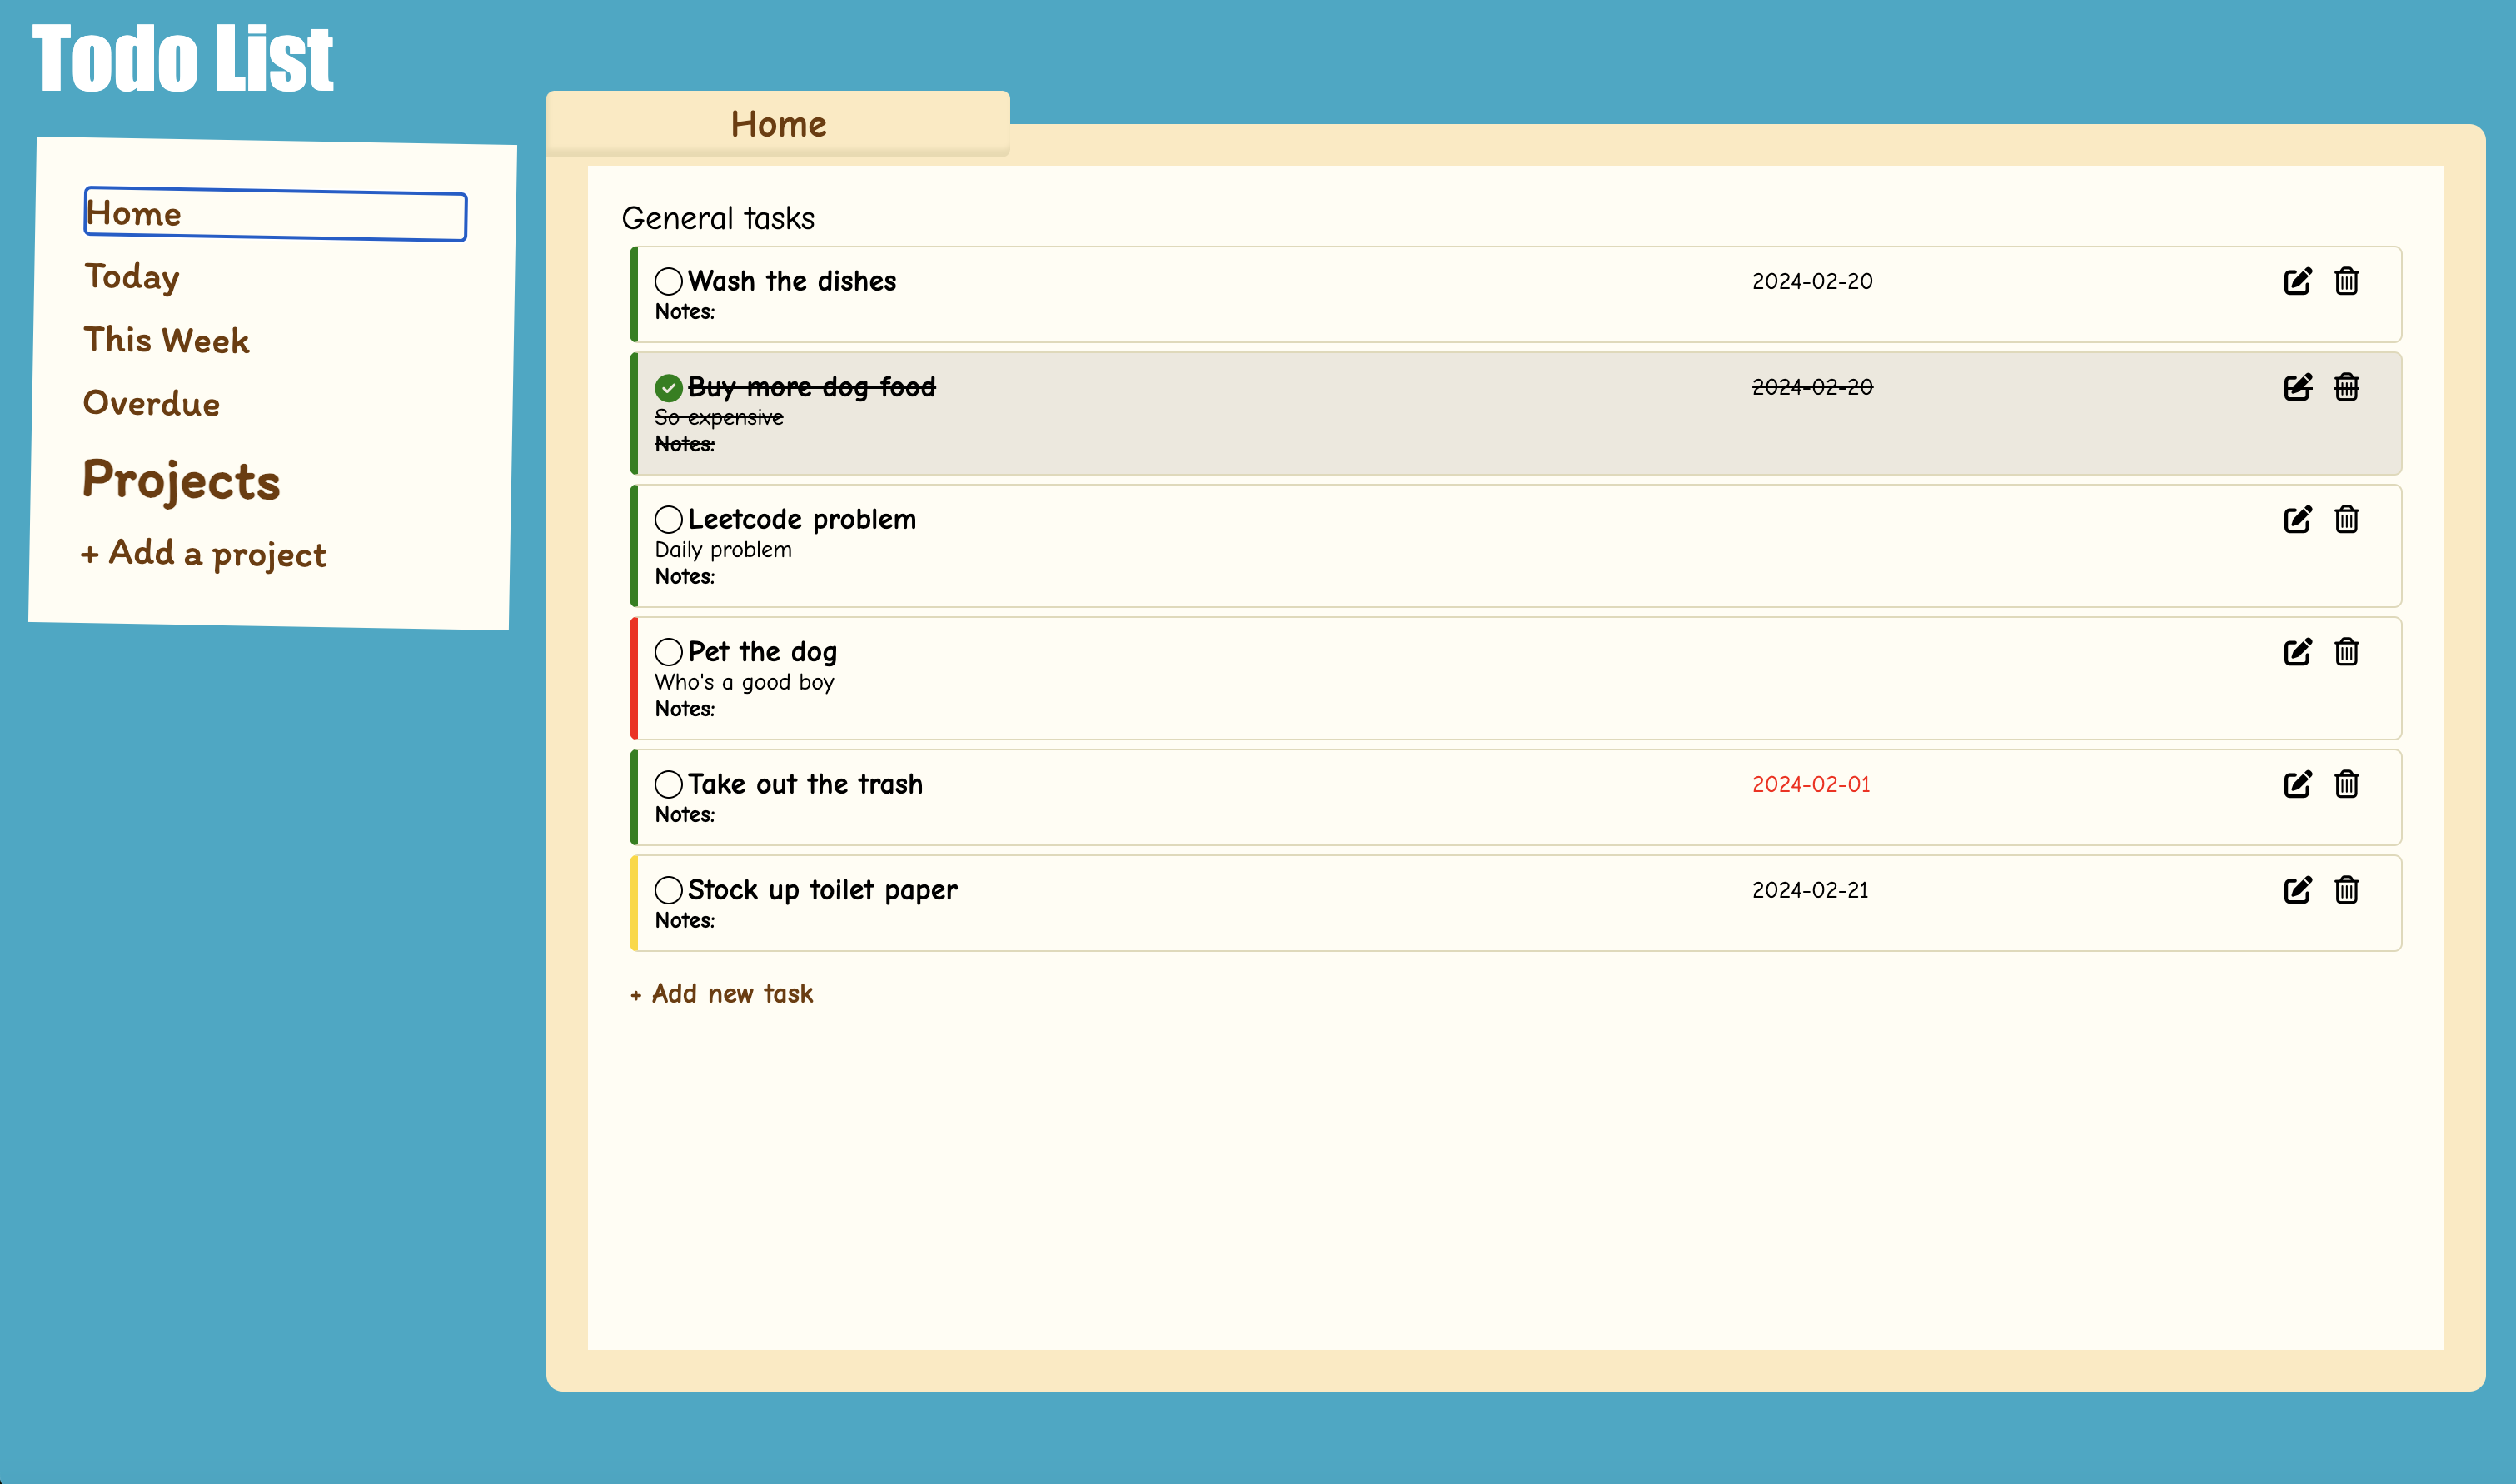Image resolution: width=2516 pixels, height=1484 pixels.
Task: Edit the Wash the dishes task
Action: 2297,281
